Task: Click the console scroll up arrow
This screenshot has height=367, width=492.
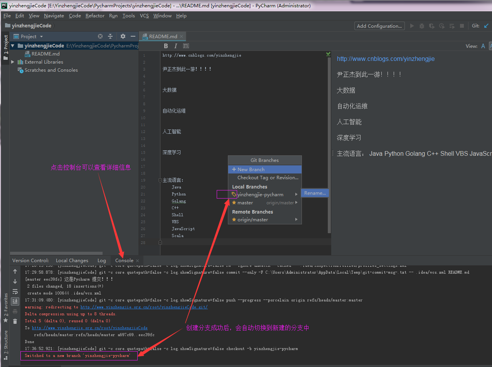Action: 15,271
